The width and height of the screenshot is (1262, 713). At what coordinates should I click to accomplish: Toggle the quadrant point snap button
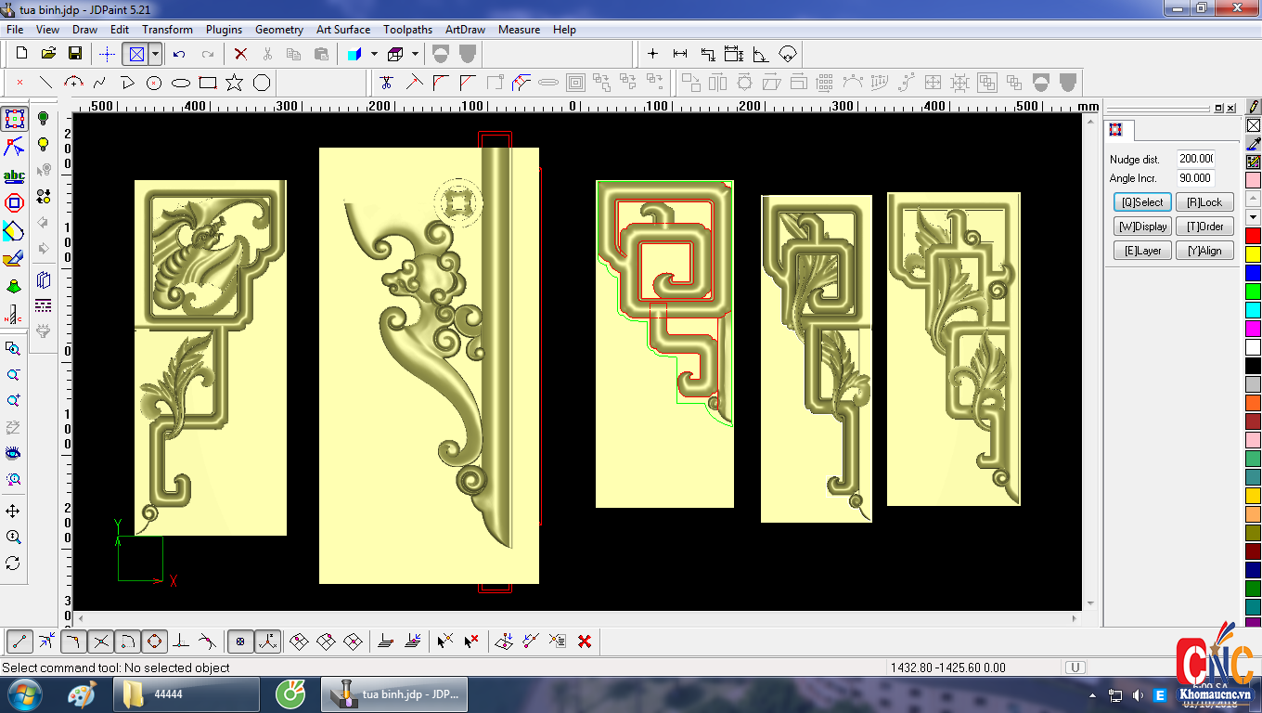pos(155,641)
